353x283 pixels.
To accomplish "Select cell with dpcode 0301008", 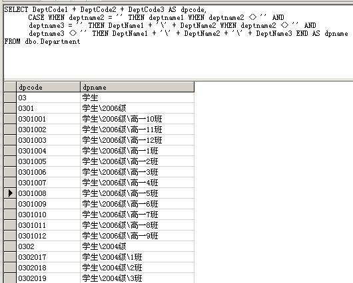I will coord(49,193).
